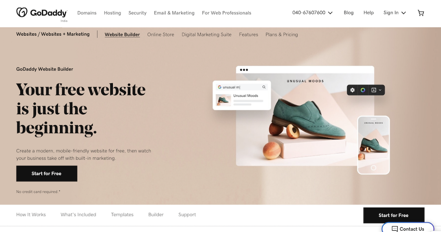Click the gear settings icon in preview toolbar
The width and height of the screenshot is (441, 232).
[x=352, y=90]
